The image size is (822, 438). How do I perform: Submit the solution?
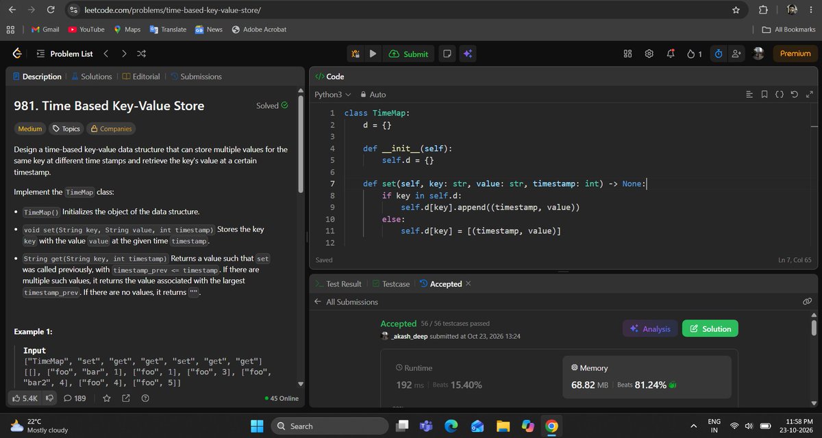coord(408,53)
